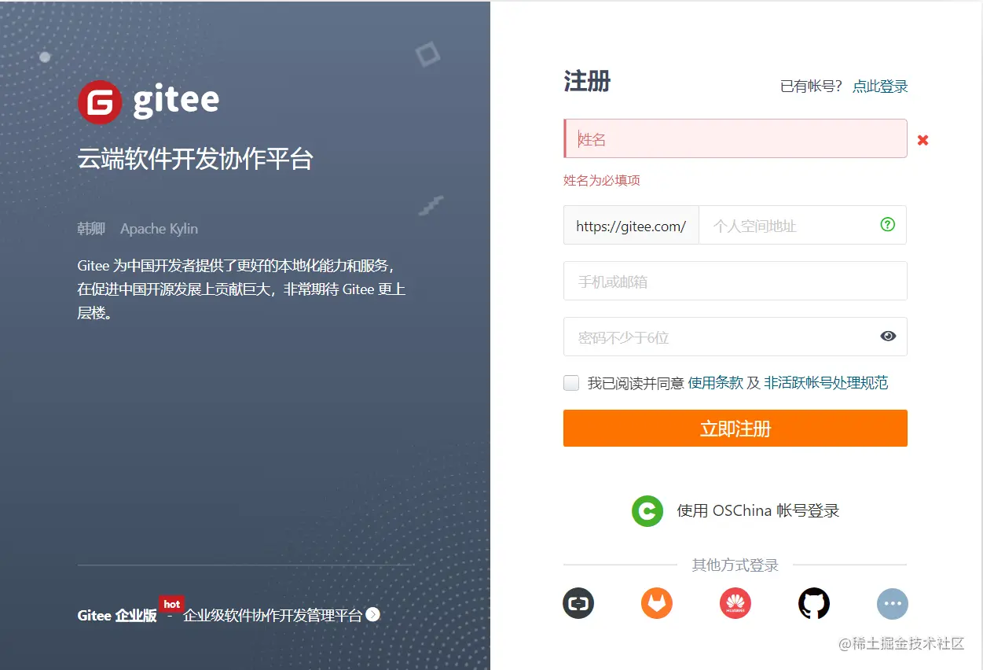This screenshot has width=983, height=670.
Task: Click the 其他方式登录 label
Action: [735, 565]
